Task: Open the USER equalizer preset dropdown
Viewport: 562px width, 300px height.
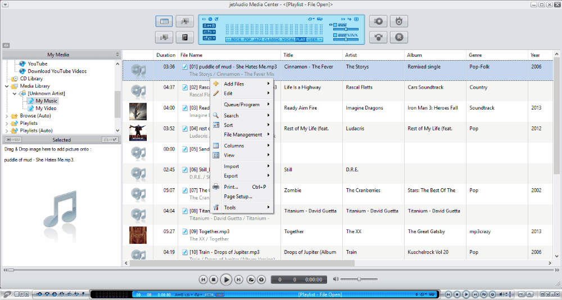Action: click(x=315, y=39)
